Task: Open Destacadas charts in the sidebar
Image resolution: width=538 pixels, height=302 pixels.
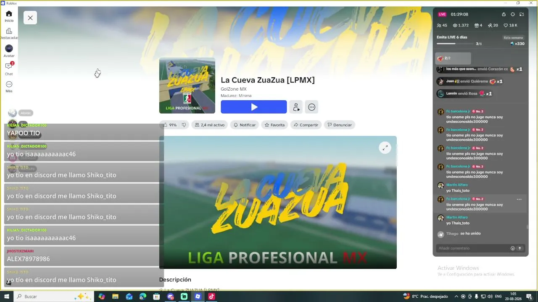Action: click(x=9, y=34)
